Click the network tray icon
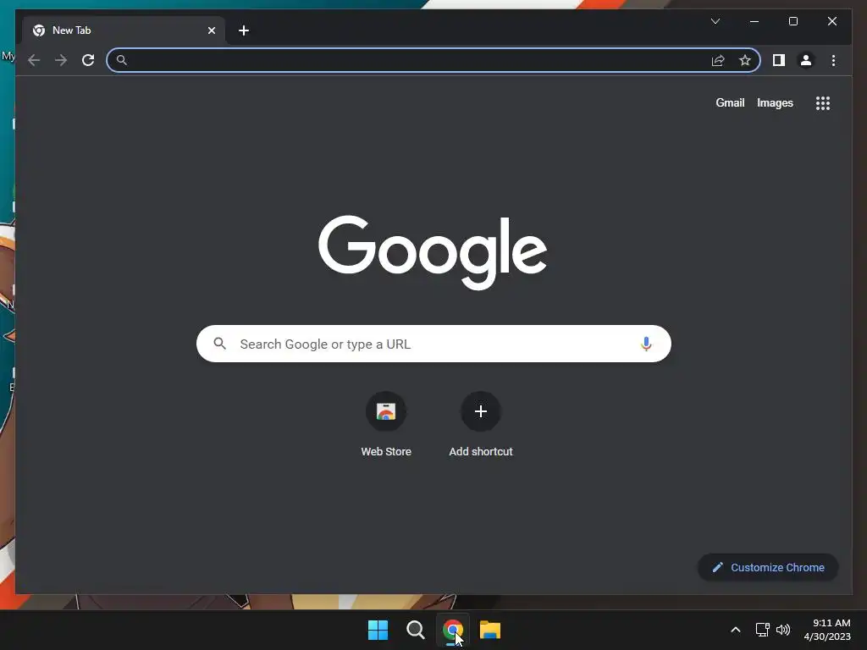 pos(763,630)
